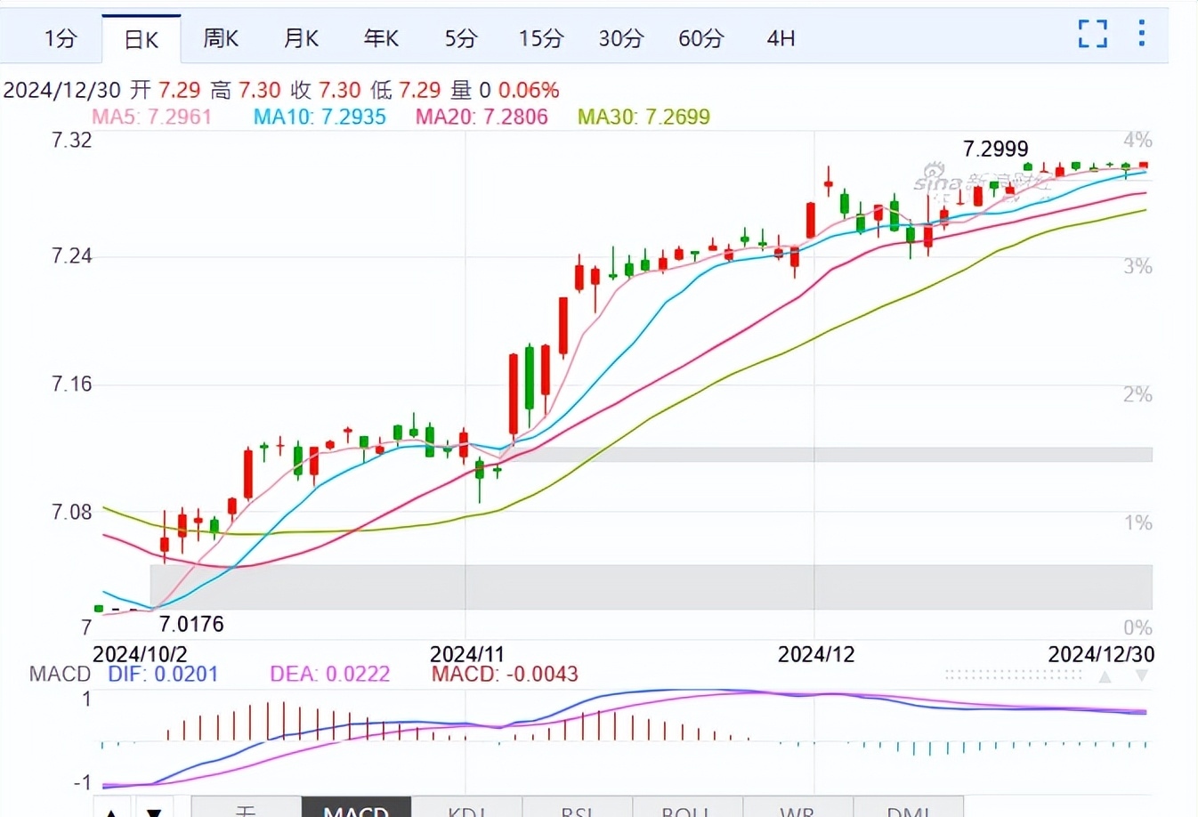
Task: Enter fullscreen chart mode icon
Action: tap(1093, 34)
